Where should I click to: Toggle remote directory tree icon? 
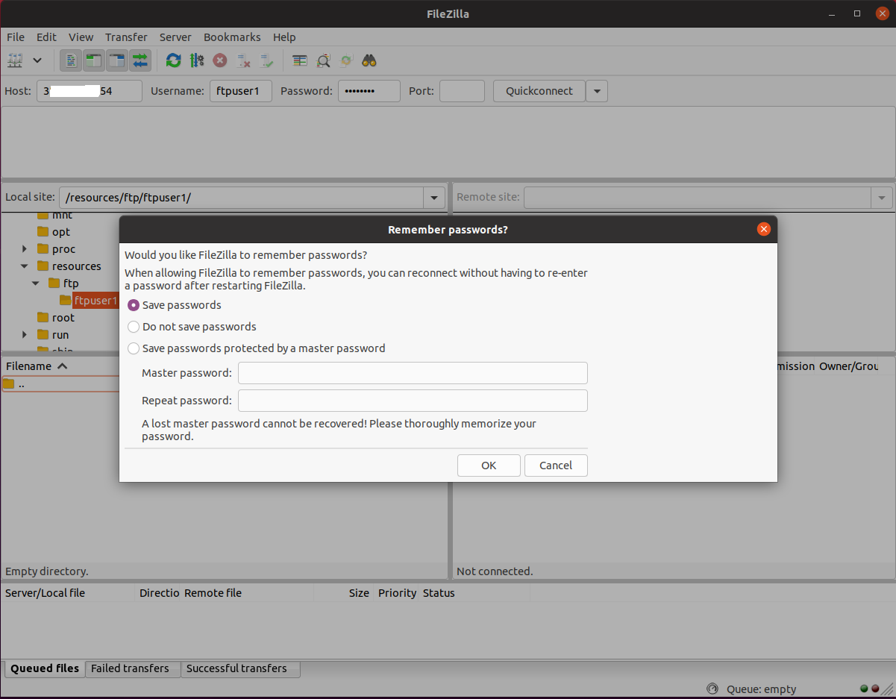(x=117, y=60)
